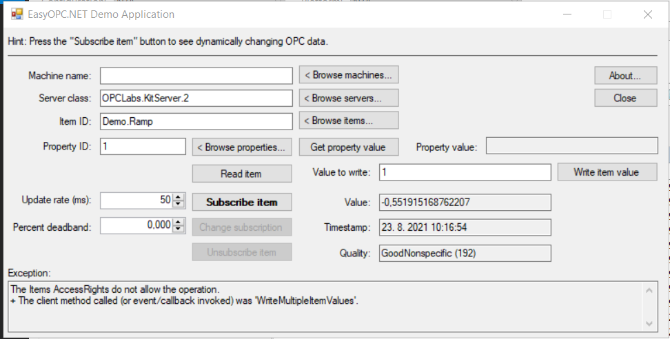670x339 pixels.
Task: Increase the Update rate using up arrow
Action: tap(179, 197)
